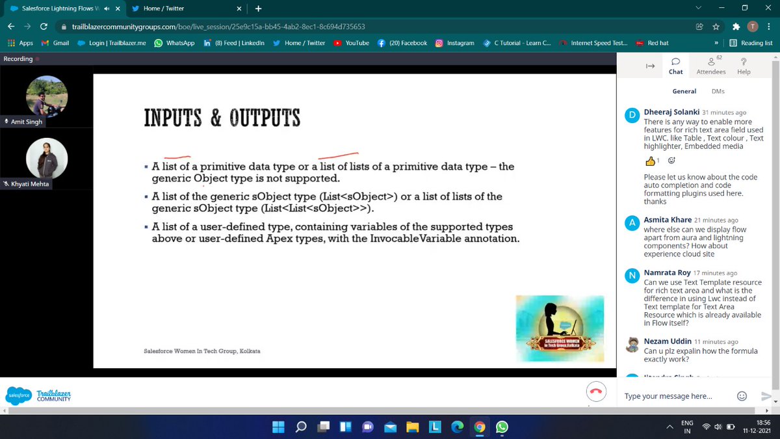Open the Help panel
780x439 pixels.
(744, 65)
